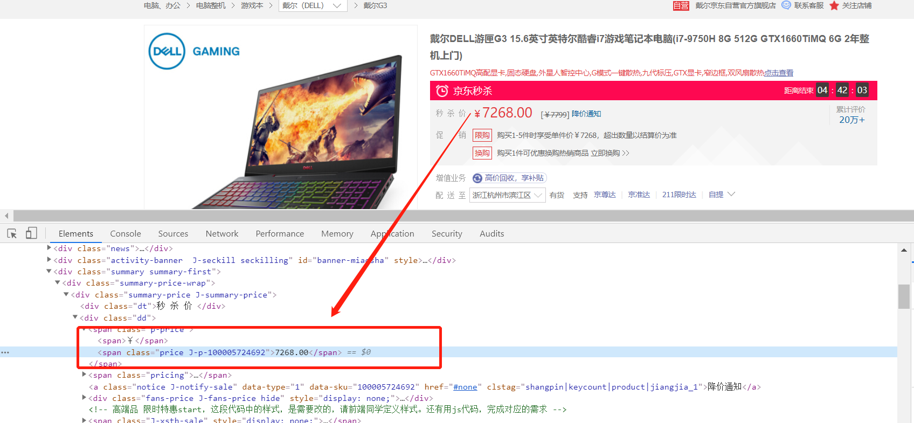The height and width of the screenshot is (423, 914).
Task: Open the Audits tab
Action: (x=492, y=233)
